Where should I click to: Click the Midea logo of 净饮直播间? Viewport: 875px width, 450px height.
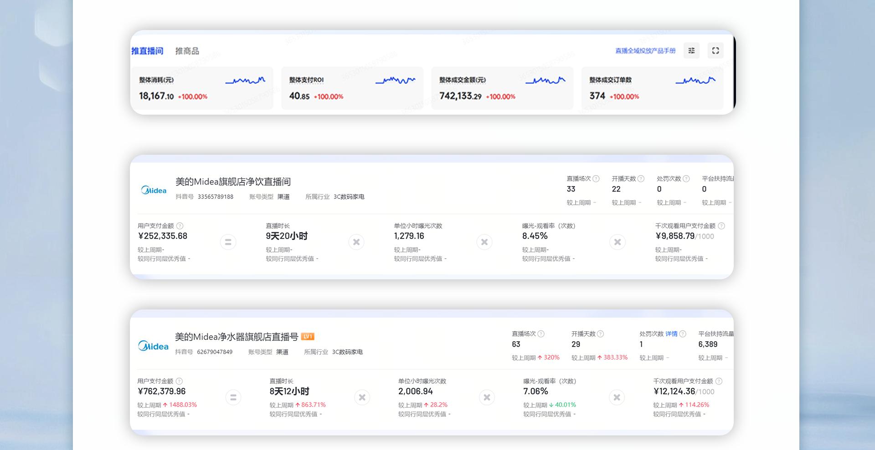pos(154,190)
